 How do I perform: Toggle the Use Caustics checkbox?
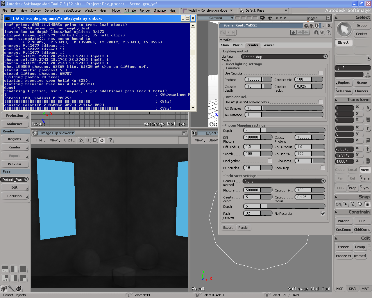coord(321,73)
